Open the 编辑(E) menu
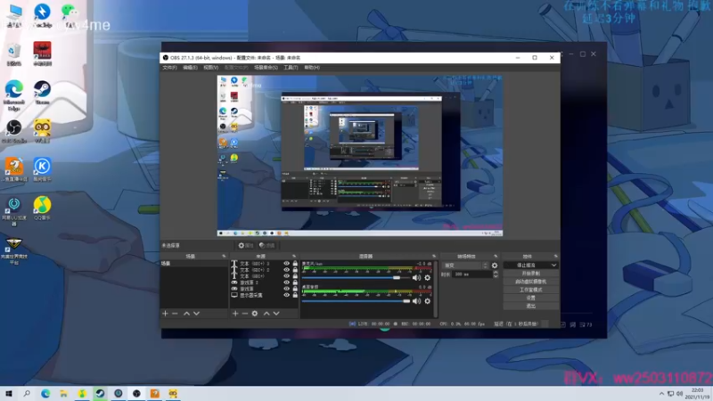 click(190, 68)
